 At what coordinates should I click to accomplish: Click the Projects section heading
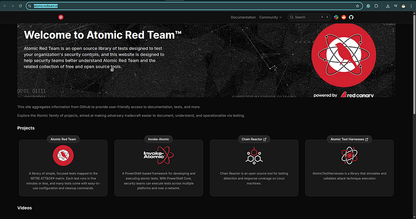click(x=26, y=128)
